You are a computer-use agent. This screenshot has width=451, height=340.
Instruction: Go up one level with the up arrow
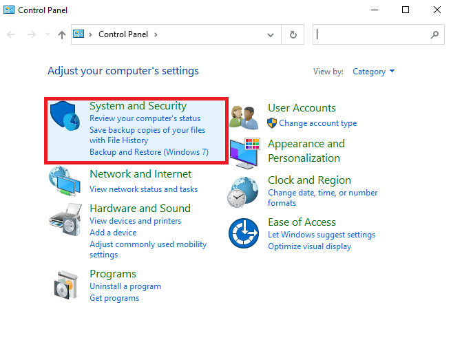[x=62, y=35]
